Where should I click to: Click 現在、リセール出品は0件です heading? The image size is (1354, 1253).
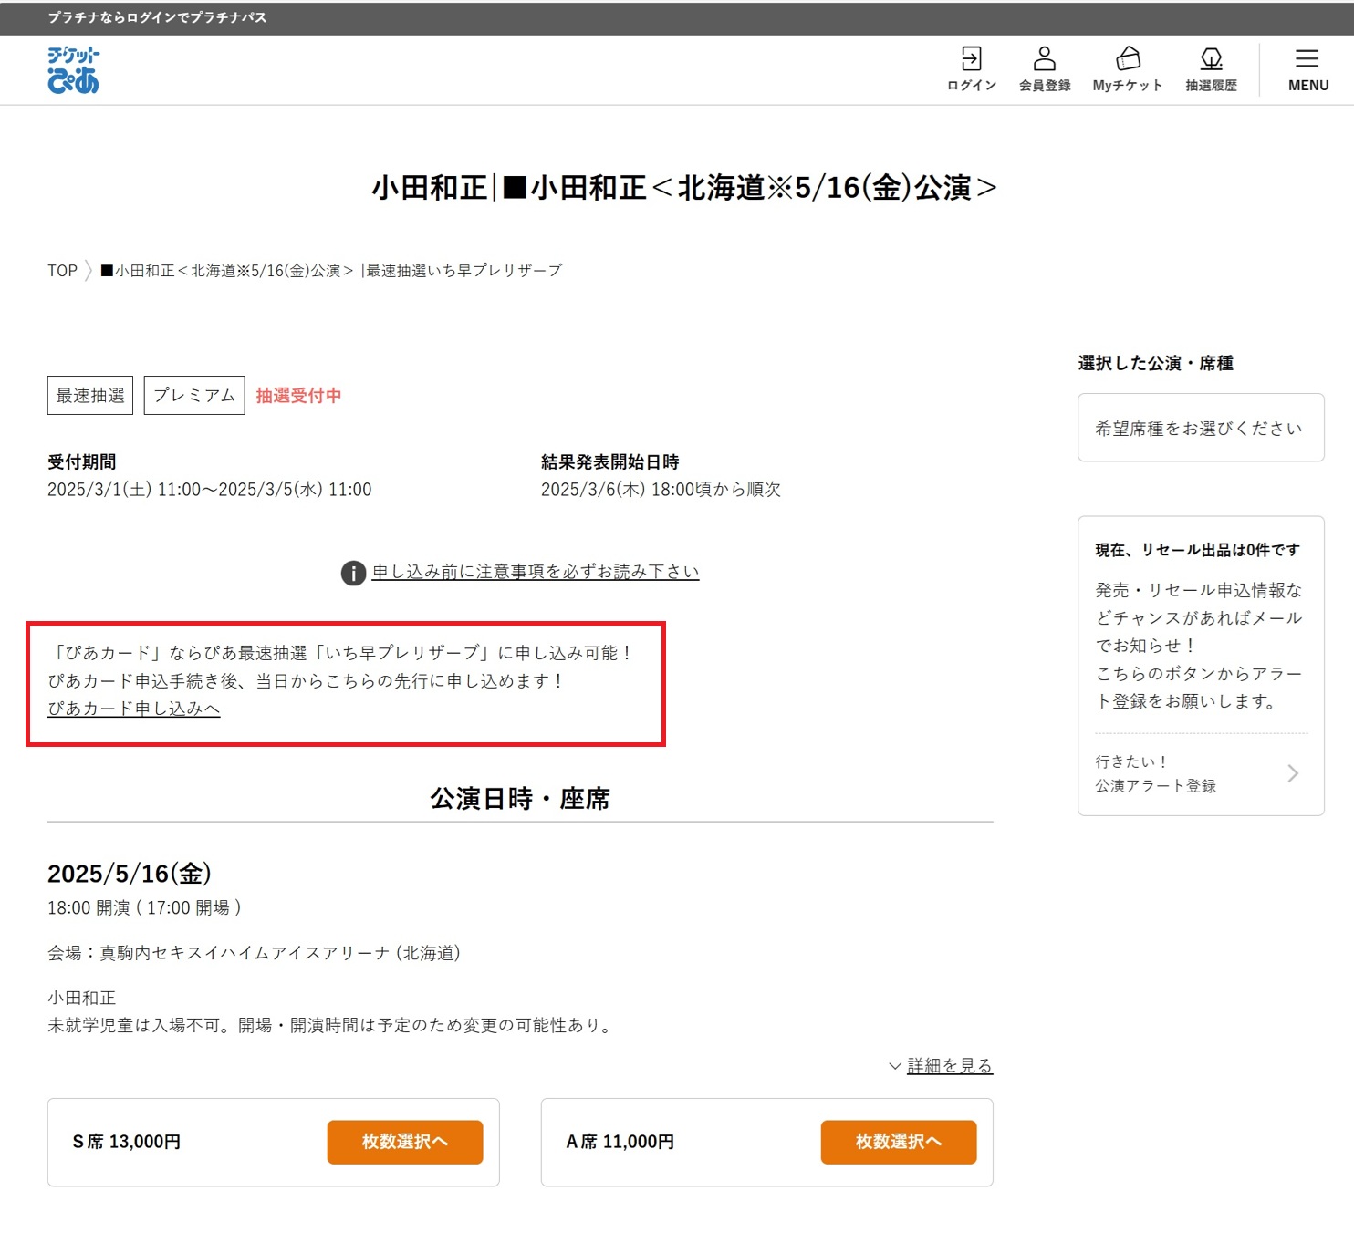pyautogui.click(x=1197, y=550)
